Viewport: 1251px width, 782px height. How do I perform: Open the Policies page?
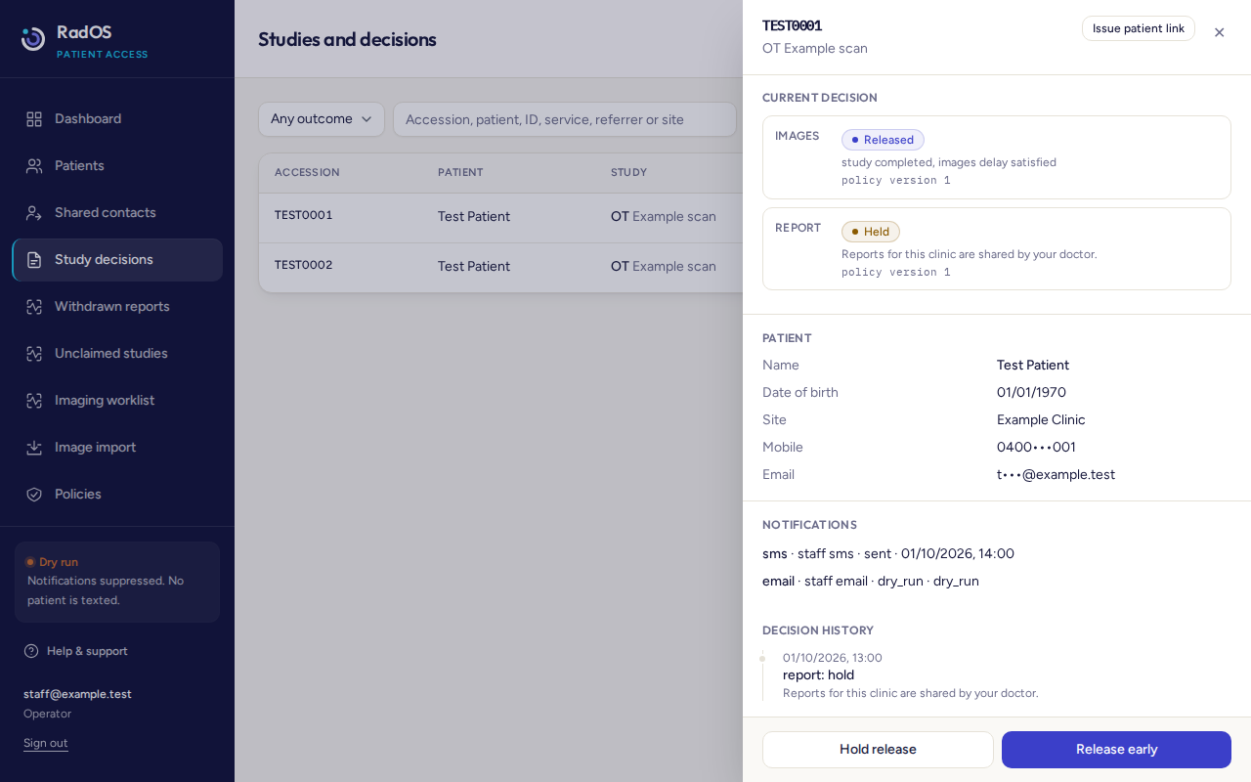(x=117, y=495)
